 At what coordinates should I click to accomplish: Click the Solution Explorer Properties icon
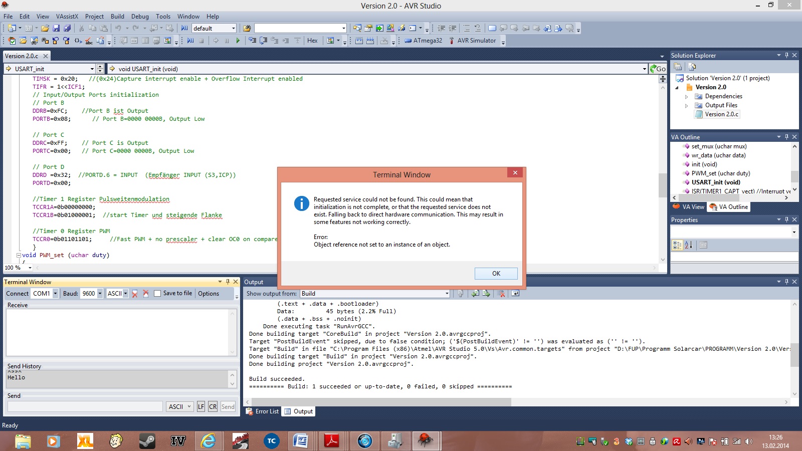(x=678, y=67)
